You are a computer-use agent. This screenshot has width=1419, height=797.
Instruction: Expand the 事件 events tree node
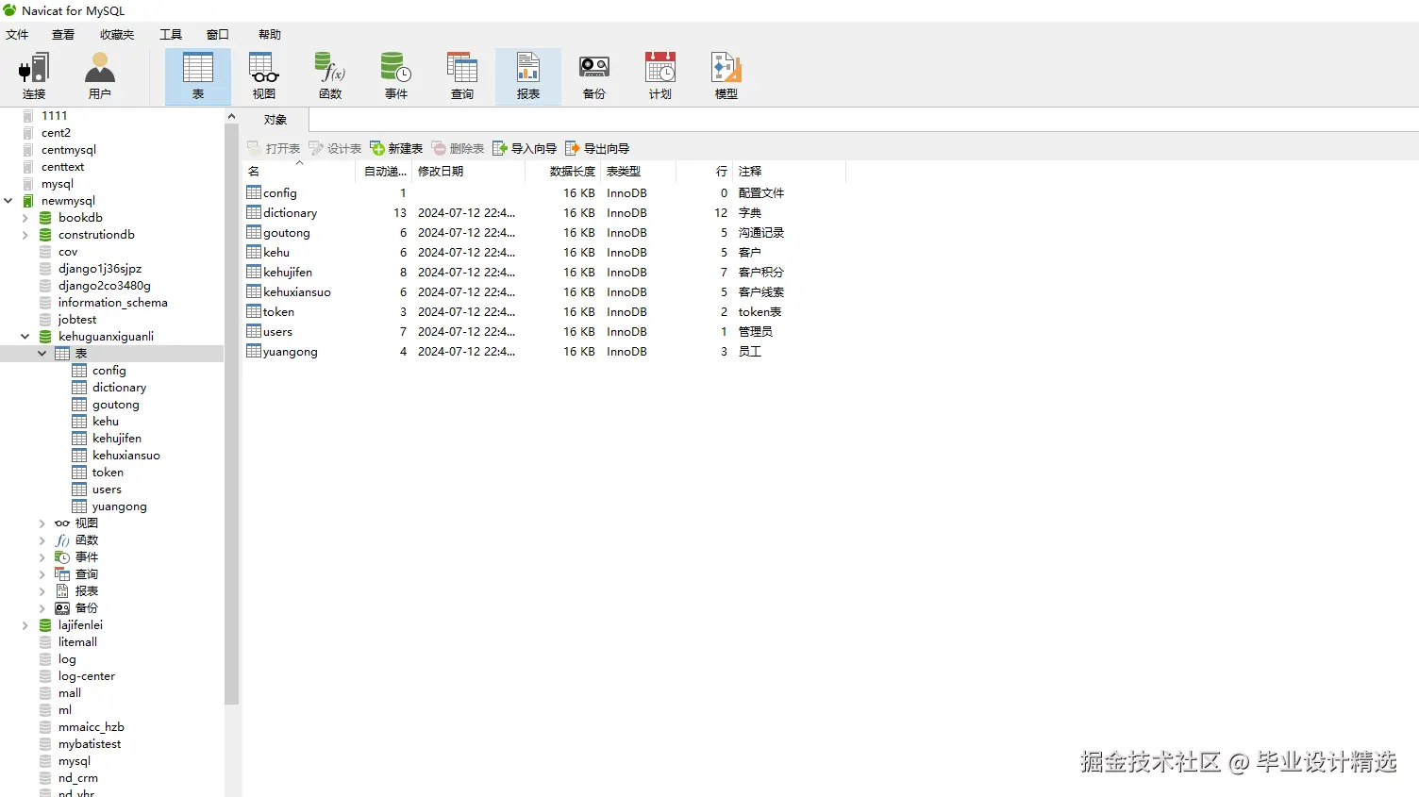[x=42, y=557]
